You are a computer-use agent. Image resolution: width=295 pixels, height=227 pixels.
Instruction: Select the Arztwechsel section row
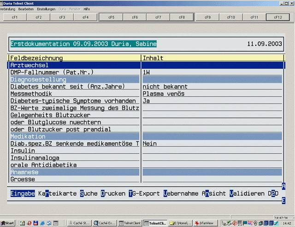[74, 65]
